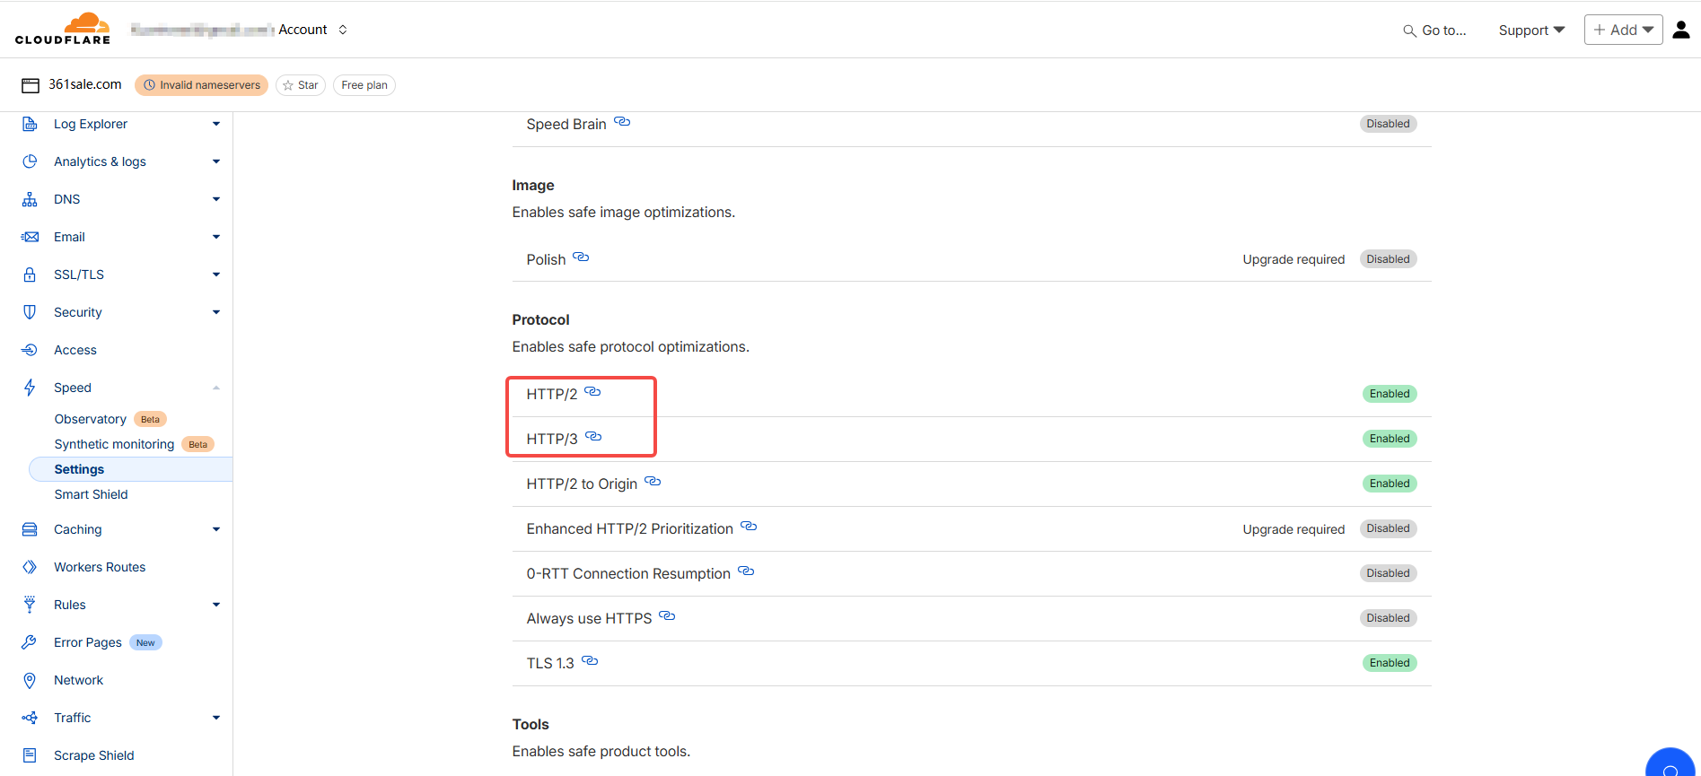Viewport: 1701px width, 776px height.
Task: Expand the DNS menu arrow
Action: (216, 199)
